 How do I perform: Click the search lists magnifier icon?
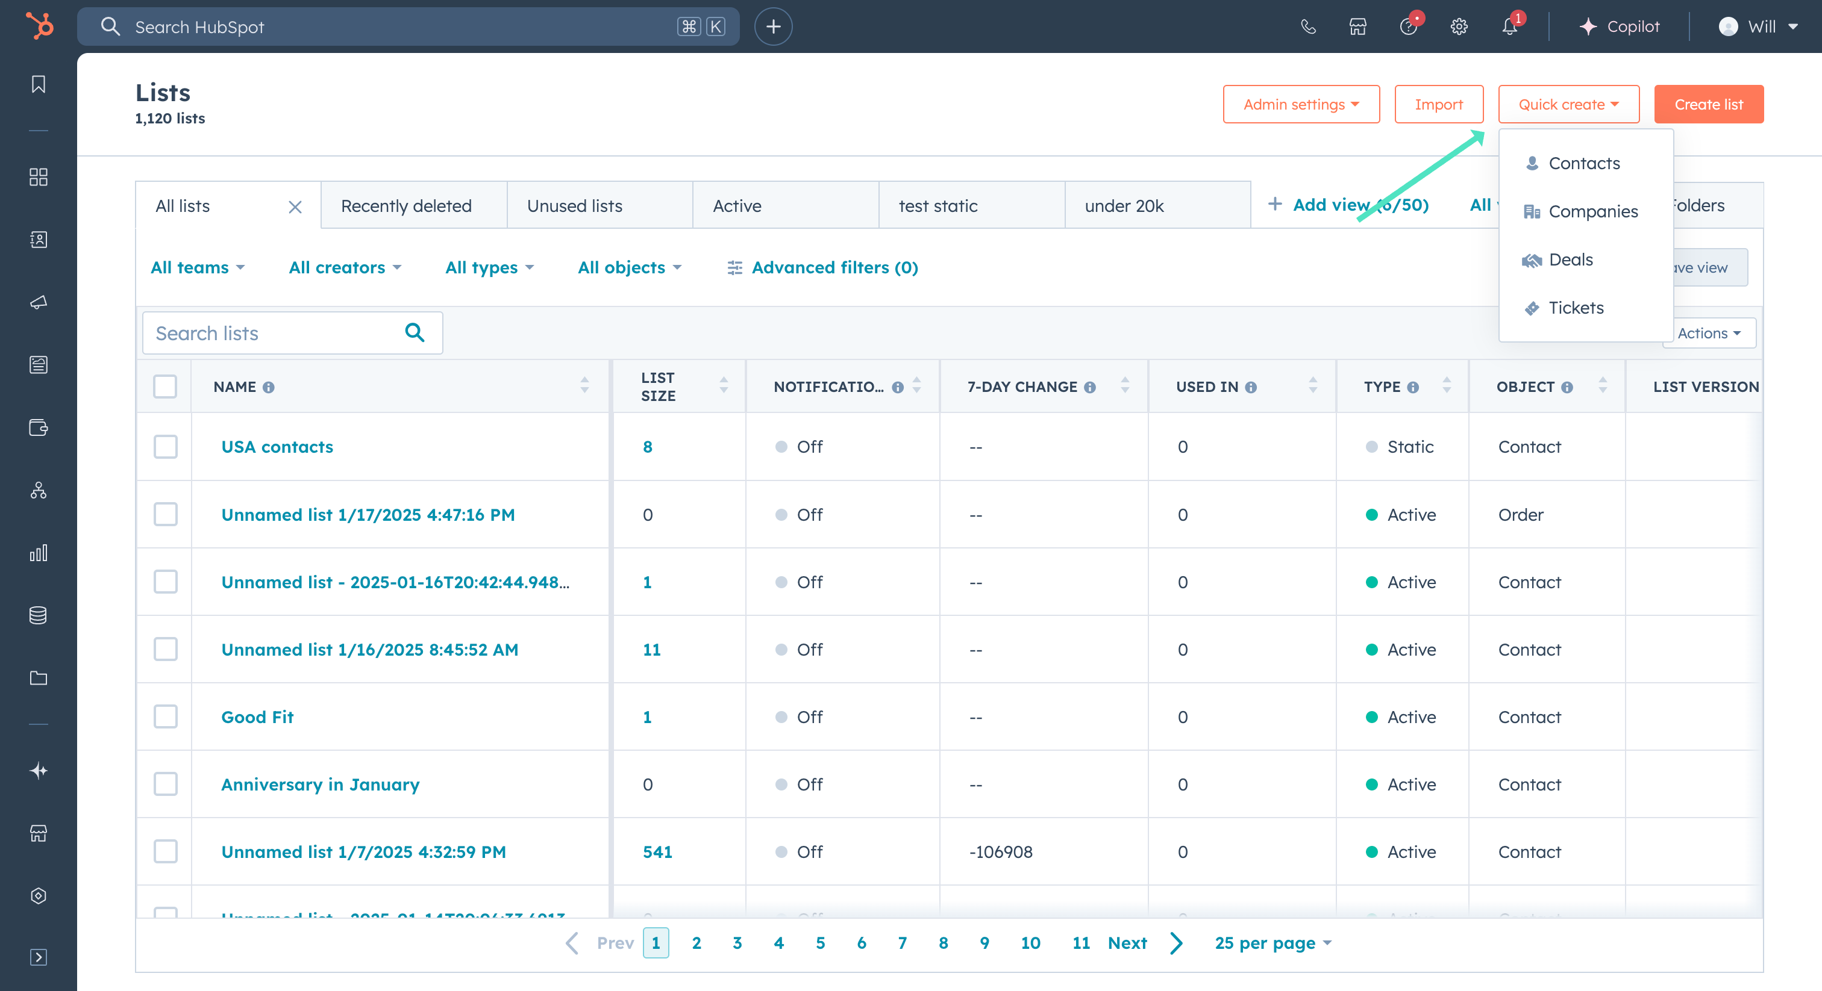tap(415, 333)
